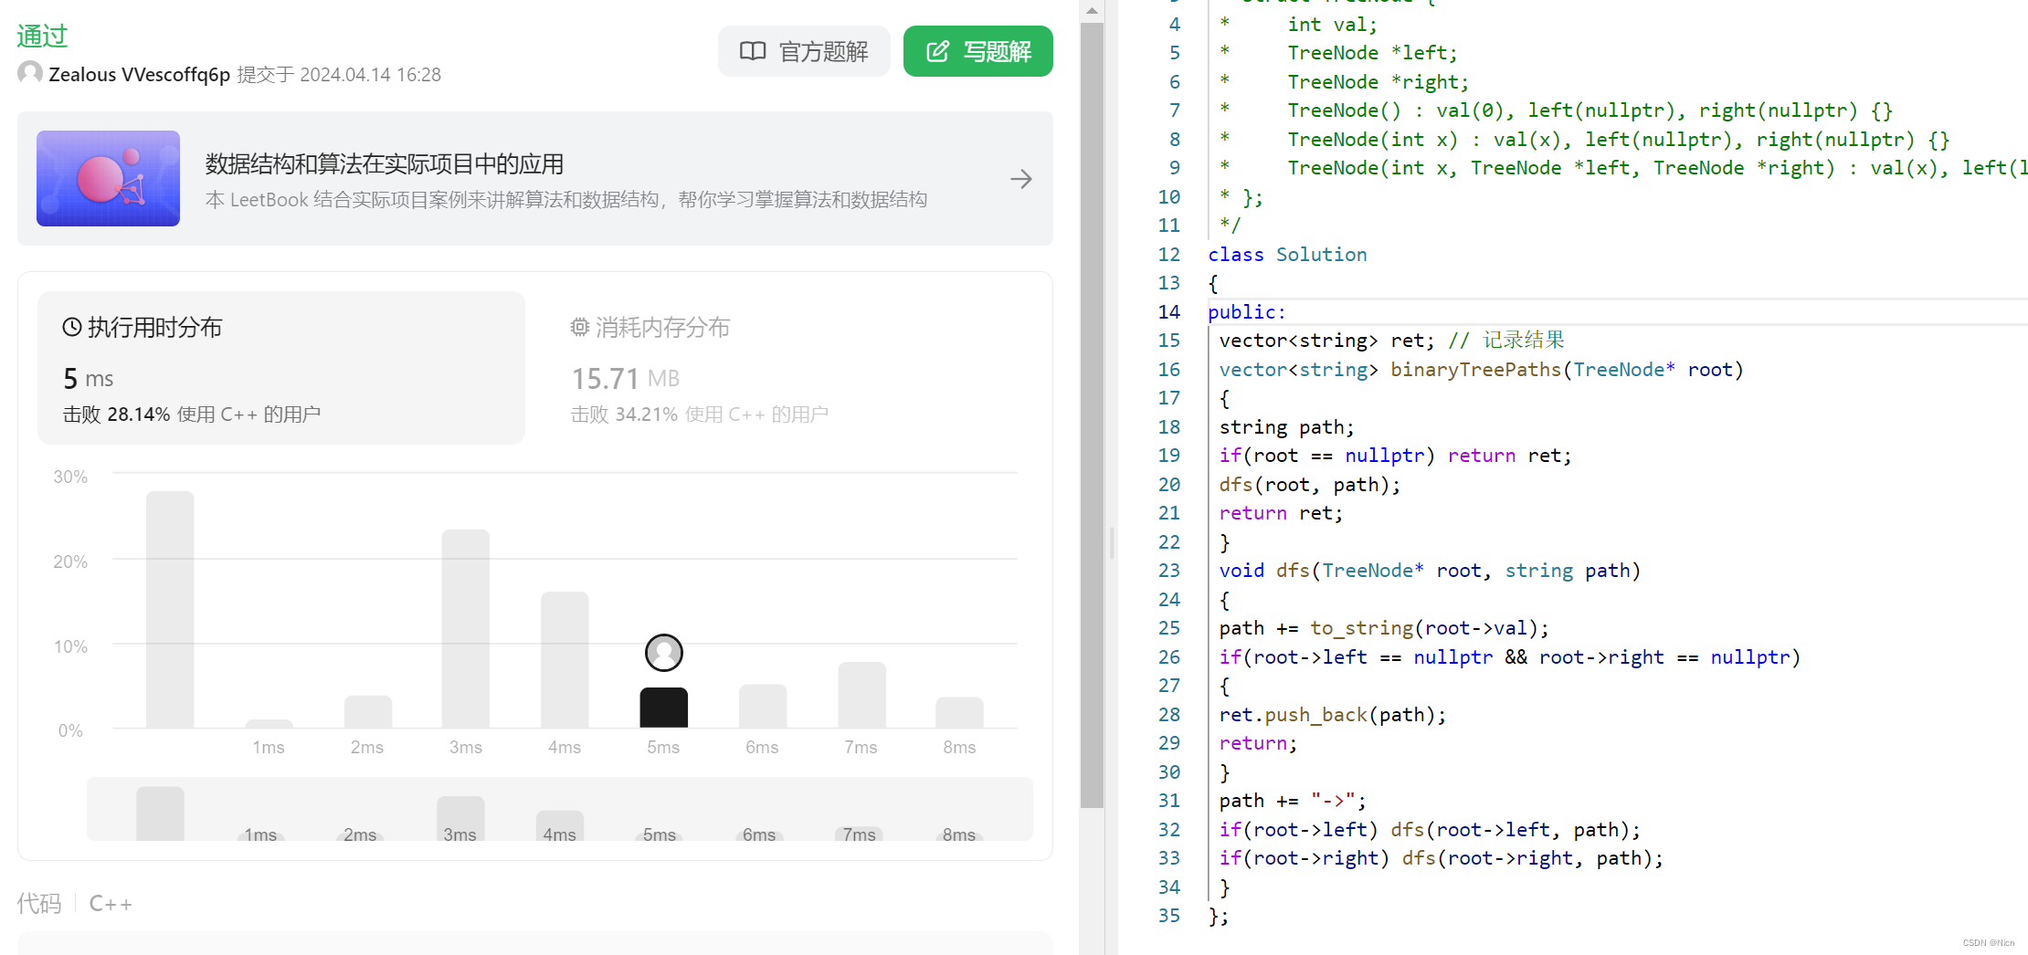Image resolution: width=2028 pixels, height=955 pixels.
Task: Click the chip icon beside 消耗内存分布
Action: coord(579,326)
